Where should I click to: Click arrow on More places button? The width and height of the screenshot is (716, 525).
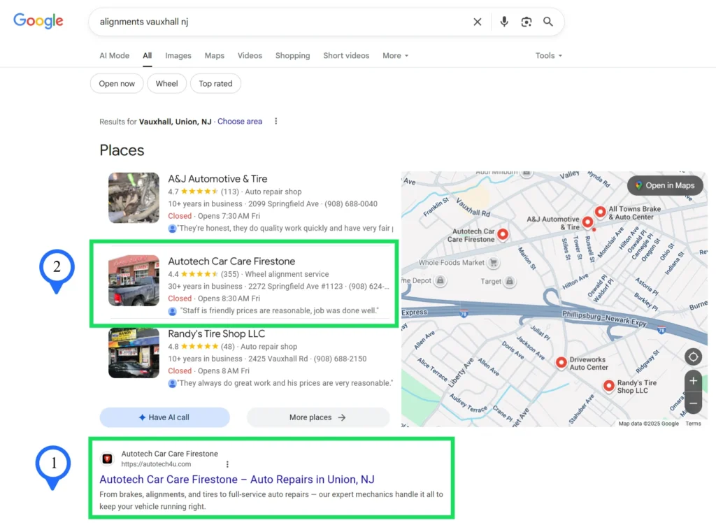coord(341,417)
